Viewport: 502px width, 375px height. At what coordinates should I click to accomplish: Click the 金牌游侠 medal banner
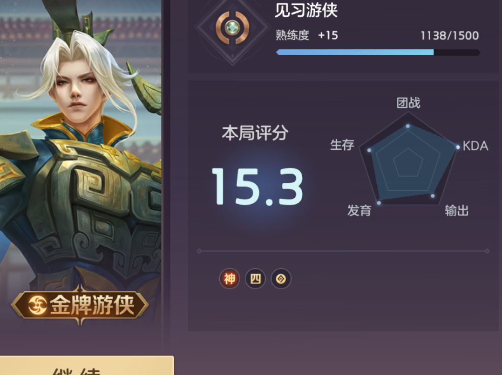(80, 305)
